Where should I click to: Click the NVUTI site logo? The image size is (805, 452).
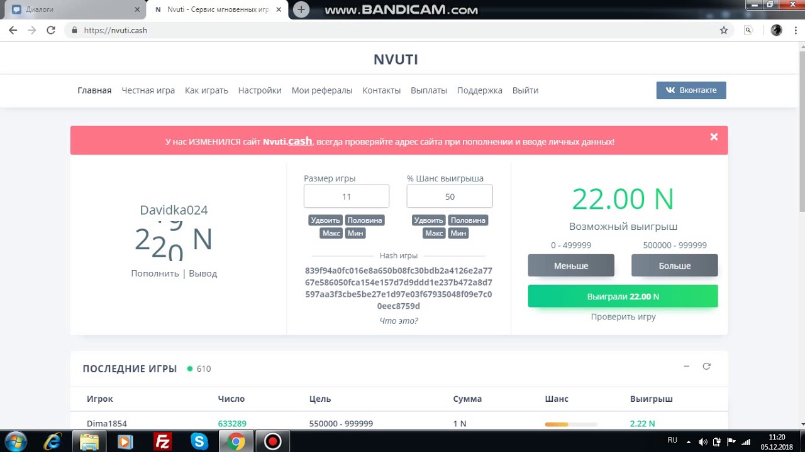tap(396, 60)
